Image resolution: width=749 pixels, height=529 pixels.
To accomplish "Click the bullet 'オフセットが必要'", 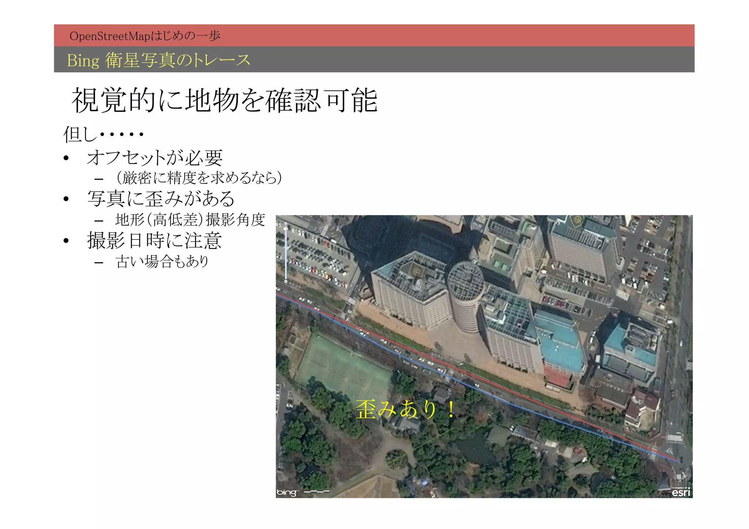I will click(x=155, y=158).
